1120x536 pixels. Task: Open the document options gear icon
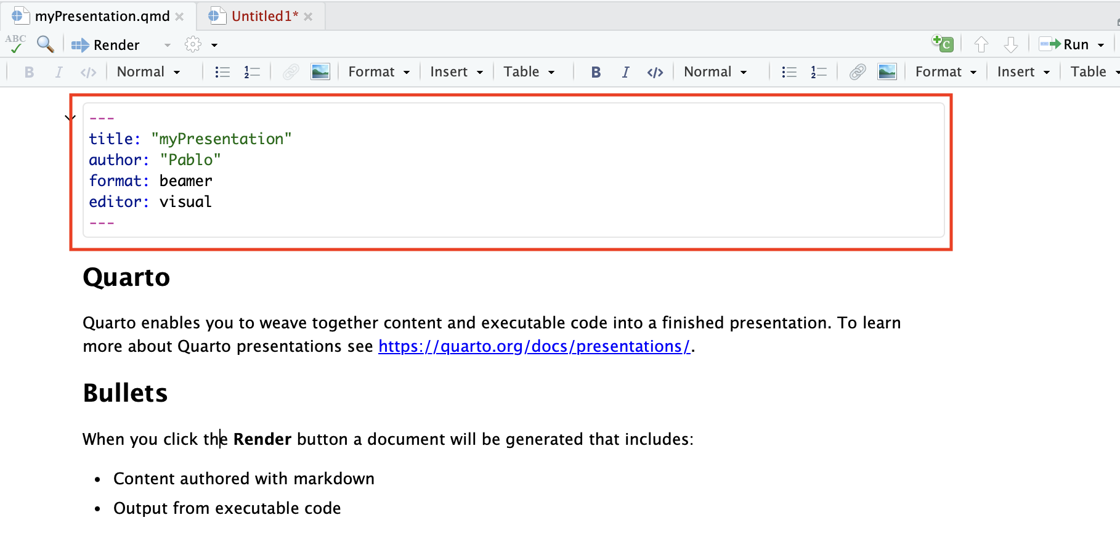click(193, 44)
